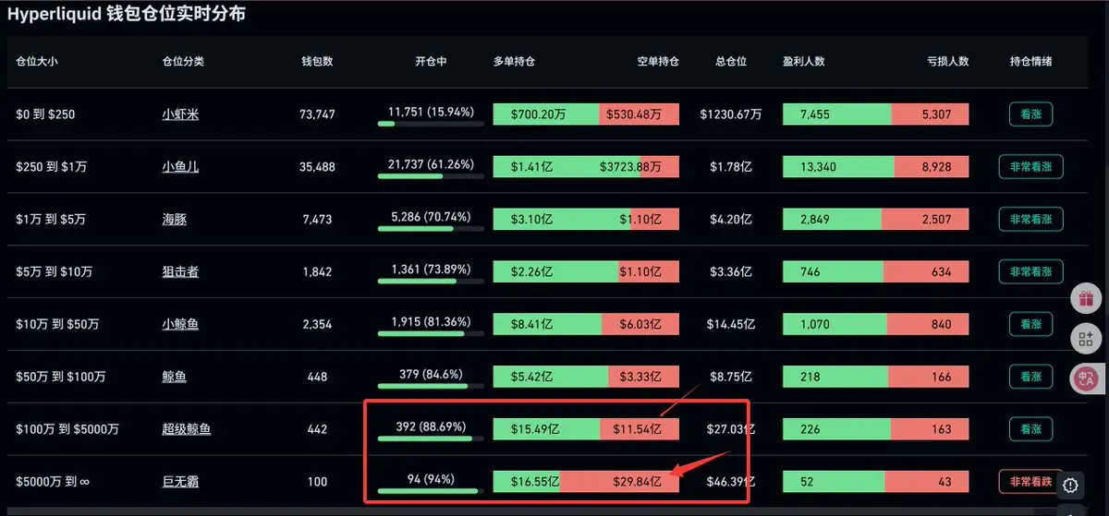The width and height of the screenshot is (1109, 516).
Task: Click 非常看涨 badge in 海豚 row
Action: (1030, 220)
